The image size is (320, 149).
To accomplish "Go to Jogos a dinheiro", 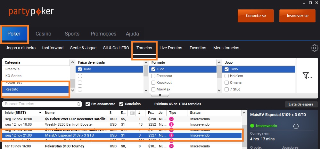I will coord(21,48).
